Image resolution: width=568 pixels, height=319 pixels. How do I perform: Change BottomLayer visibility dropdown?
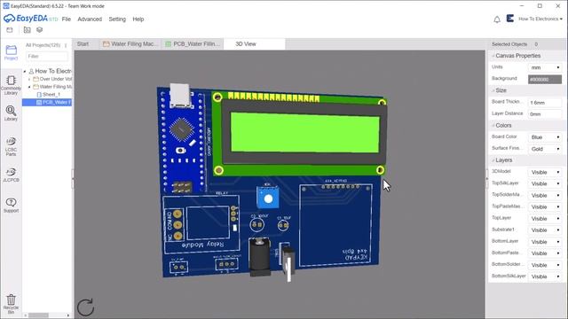click(545, 242)
